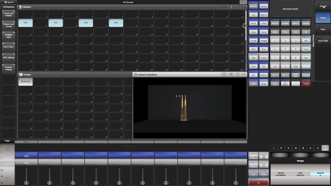Toggle the Highlight button

(306, 75)
